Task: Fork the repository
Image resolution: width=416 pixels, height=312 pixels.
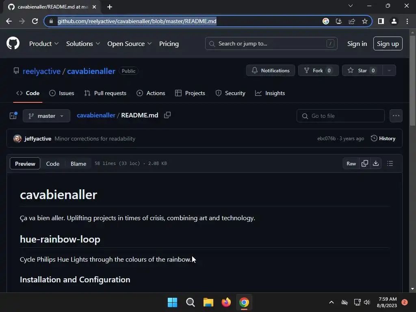Action: 318,71
